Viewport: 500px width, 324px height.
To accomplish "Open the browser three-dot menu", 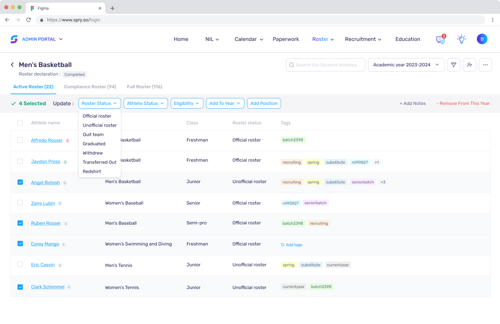I will 493,20.
